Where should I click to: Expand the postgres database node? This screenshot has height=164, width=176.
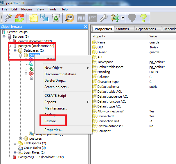point(20,139)
